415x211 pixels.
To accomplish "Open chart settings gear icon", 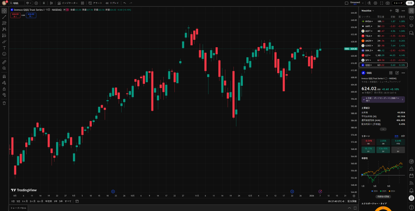I will pos(376,3).
